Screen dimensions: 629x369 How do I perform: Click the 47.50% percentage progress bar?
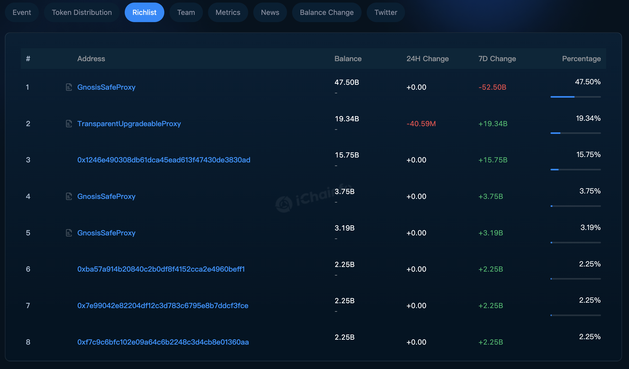pyautogui.click(x=576, y=97)
